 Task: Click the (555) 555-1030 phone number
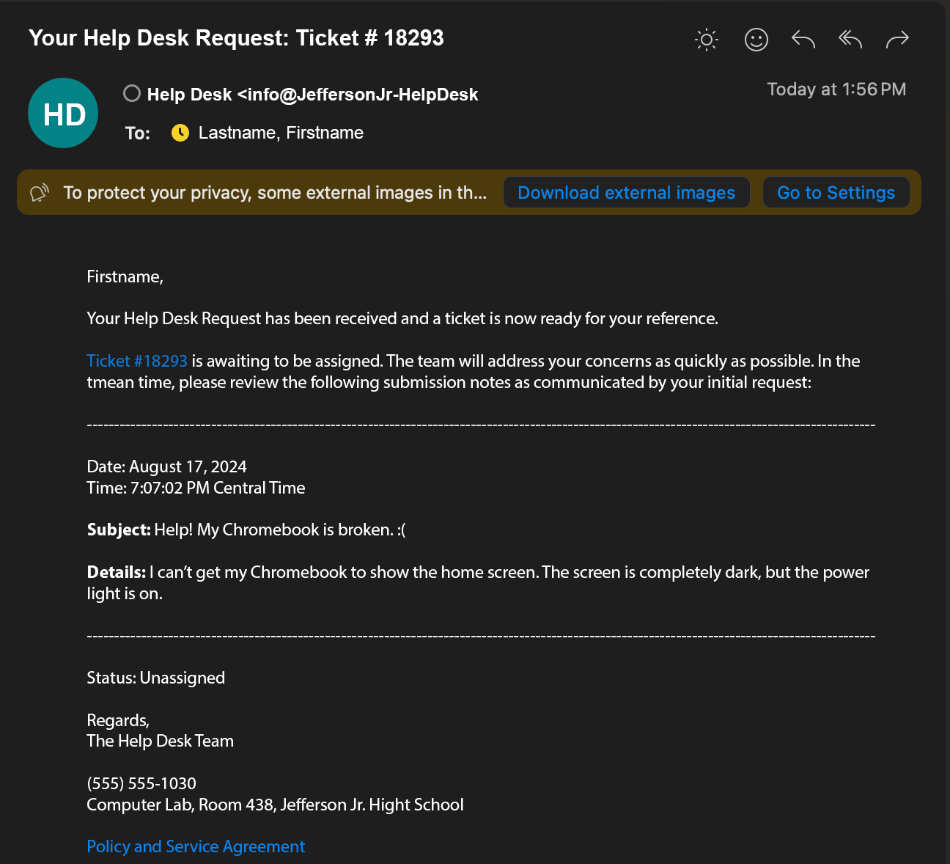[141, 783]
